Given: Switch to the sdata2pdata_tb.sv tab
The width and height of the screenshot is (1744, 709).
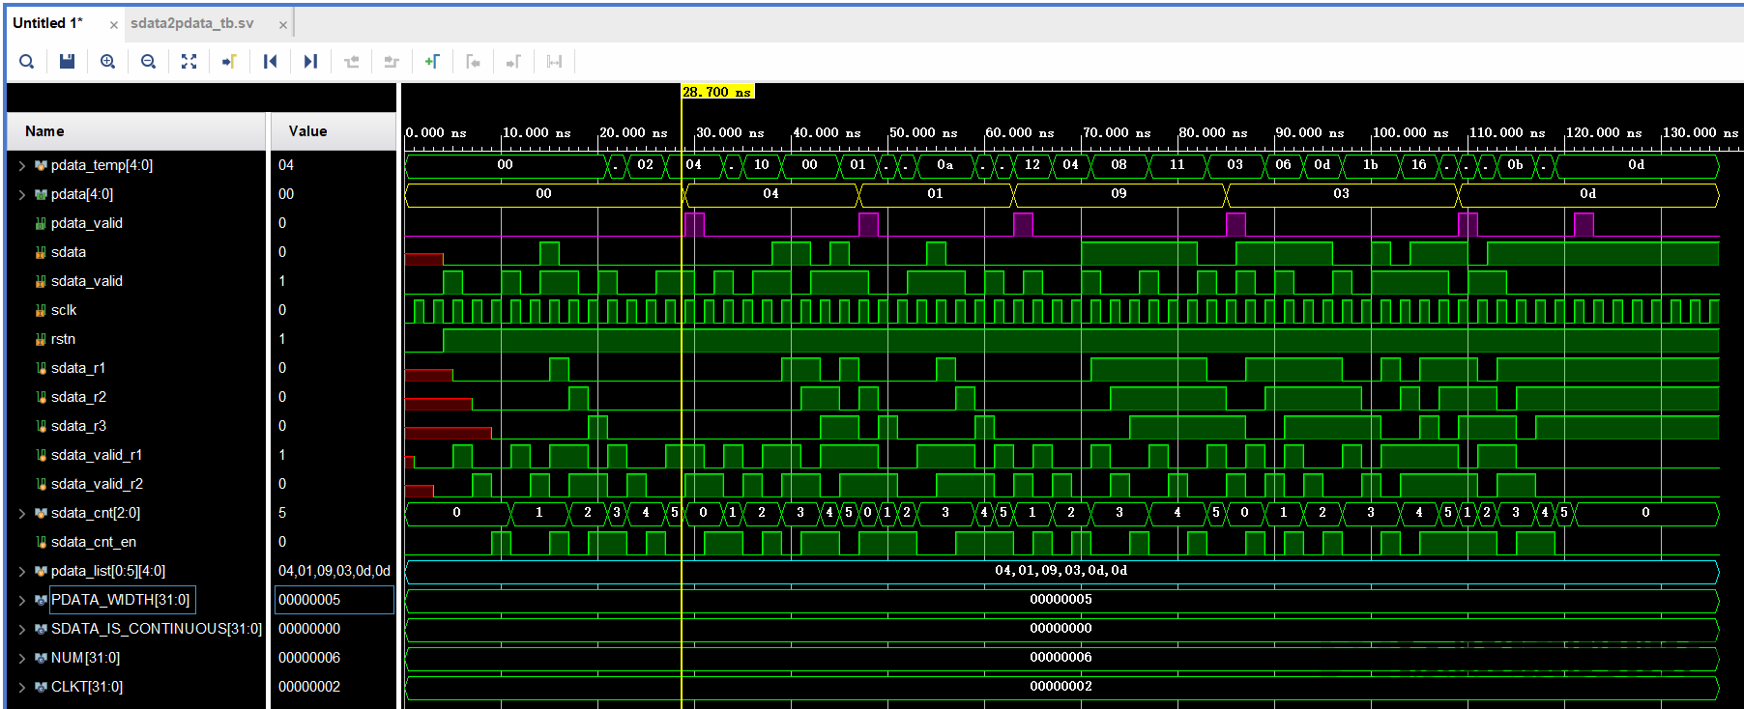Looking at the screenshot, I should (x=192, y=23).
